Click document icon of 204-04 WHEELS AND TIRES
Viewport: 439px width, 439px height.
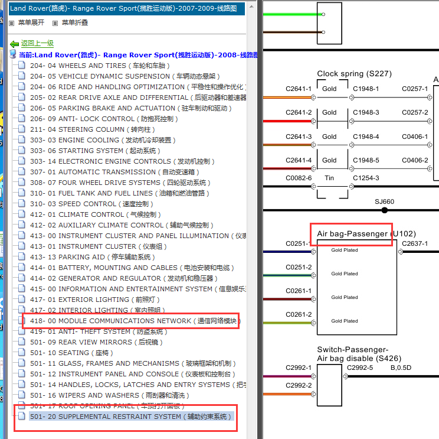(22, 66)
